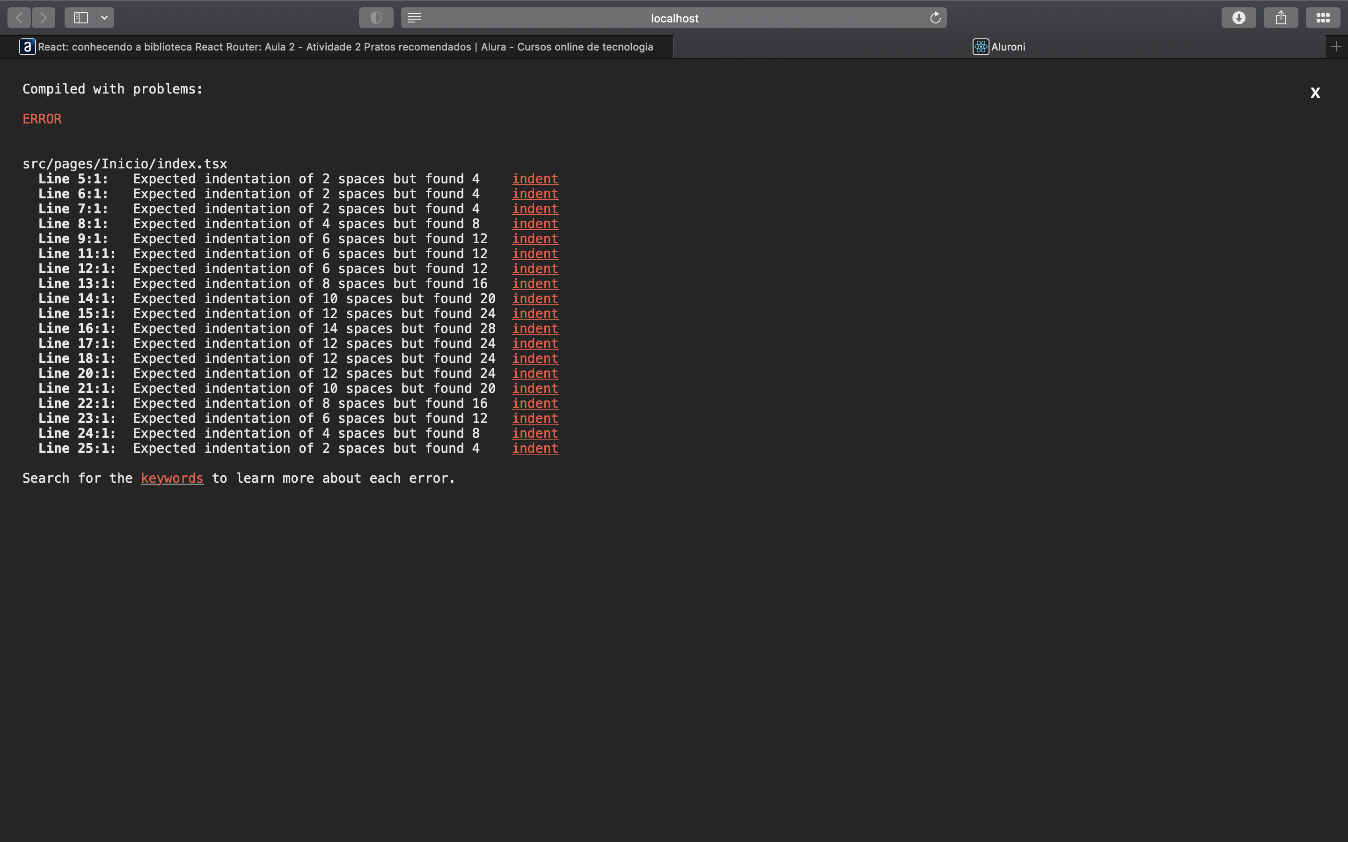Open indent rule link for Line 20:1
1348x842 pixels.
tap(535, 374)
